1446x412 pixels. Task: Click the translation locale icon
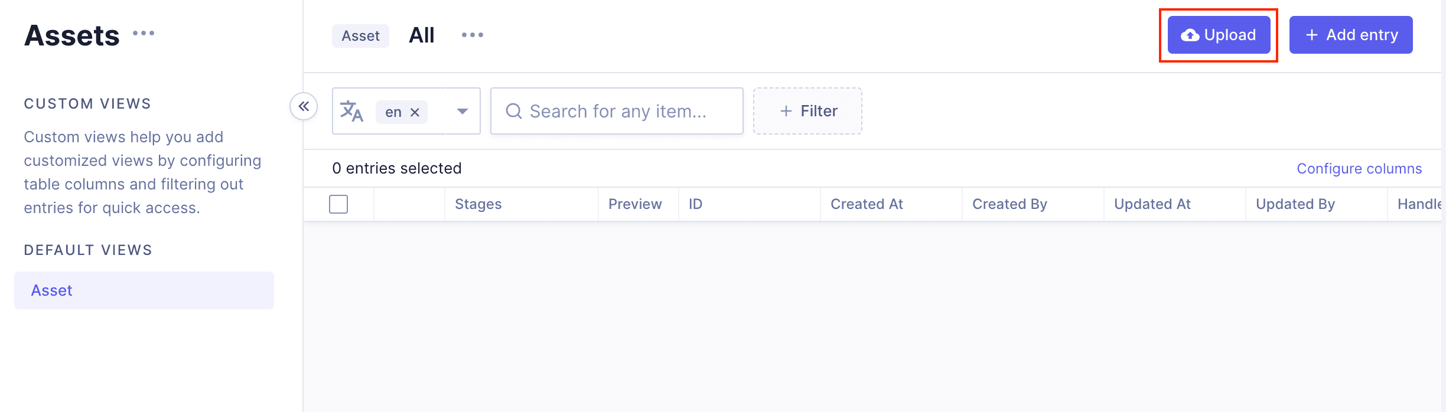point(351,111)
